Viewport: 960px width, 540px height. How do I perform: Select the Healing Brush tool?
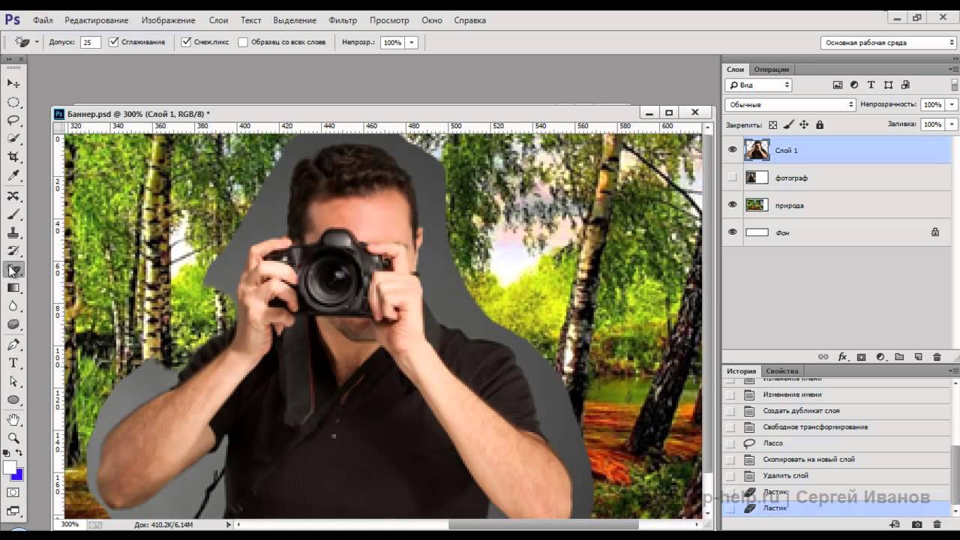click(x=13, y=196)
